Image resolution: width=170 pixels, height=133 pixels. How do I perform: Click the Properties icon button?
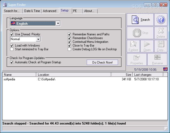point(137,59)
